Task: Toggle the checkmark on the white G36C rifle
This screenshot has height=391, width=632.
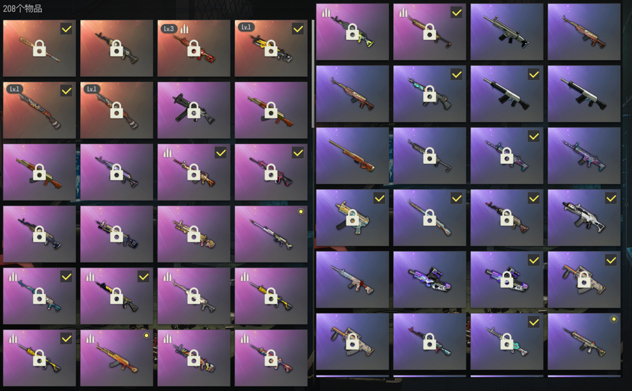Action: tap(611, 199)
